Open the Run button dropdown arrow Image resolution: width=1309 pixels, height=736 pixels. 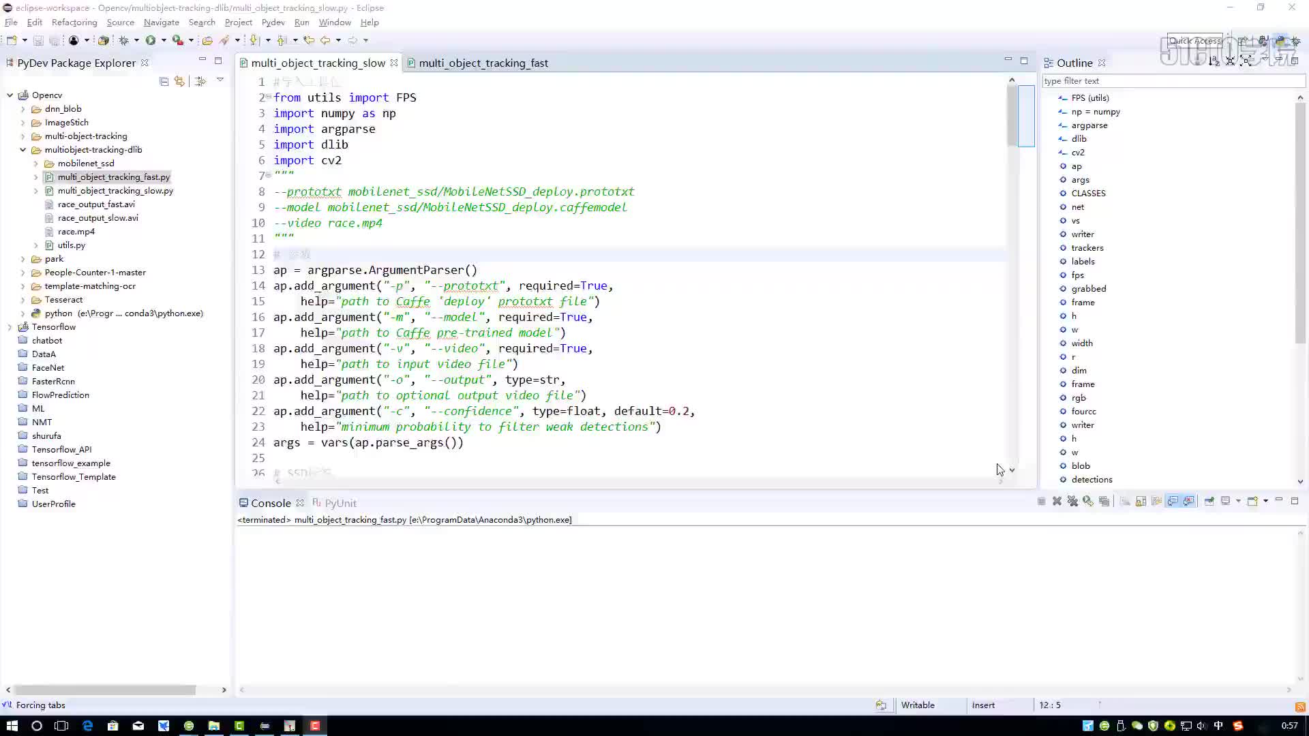click(164, 40)
